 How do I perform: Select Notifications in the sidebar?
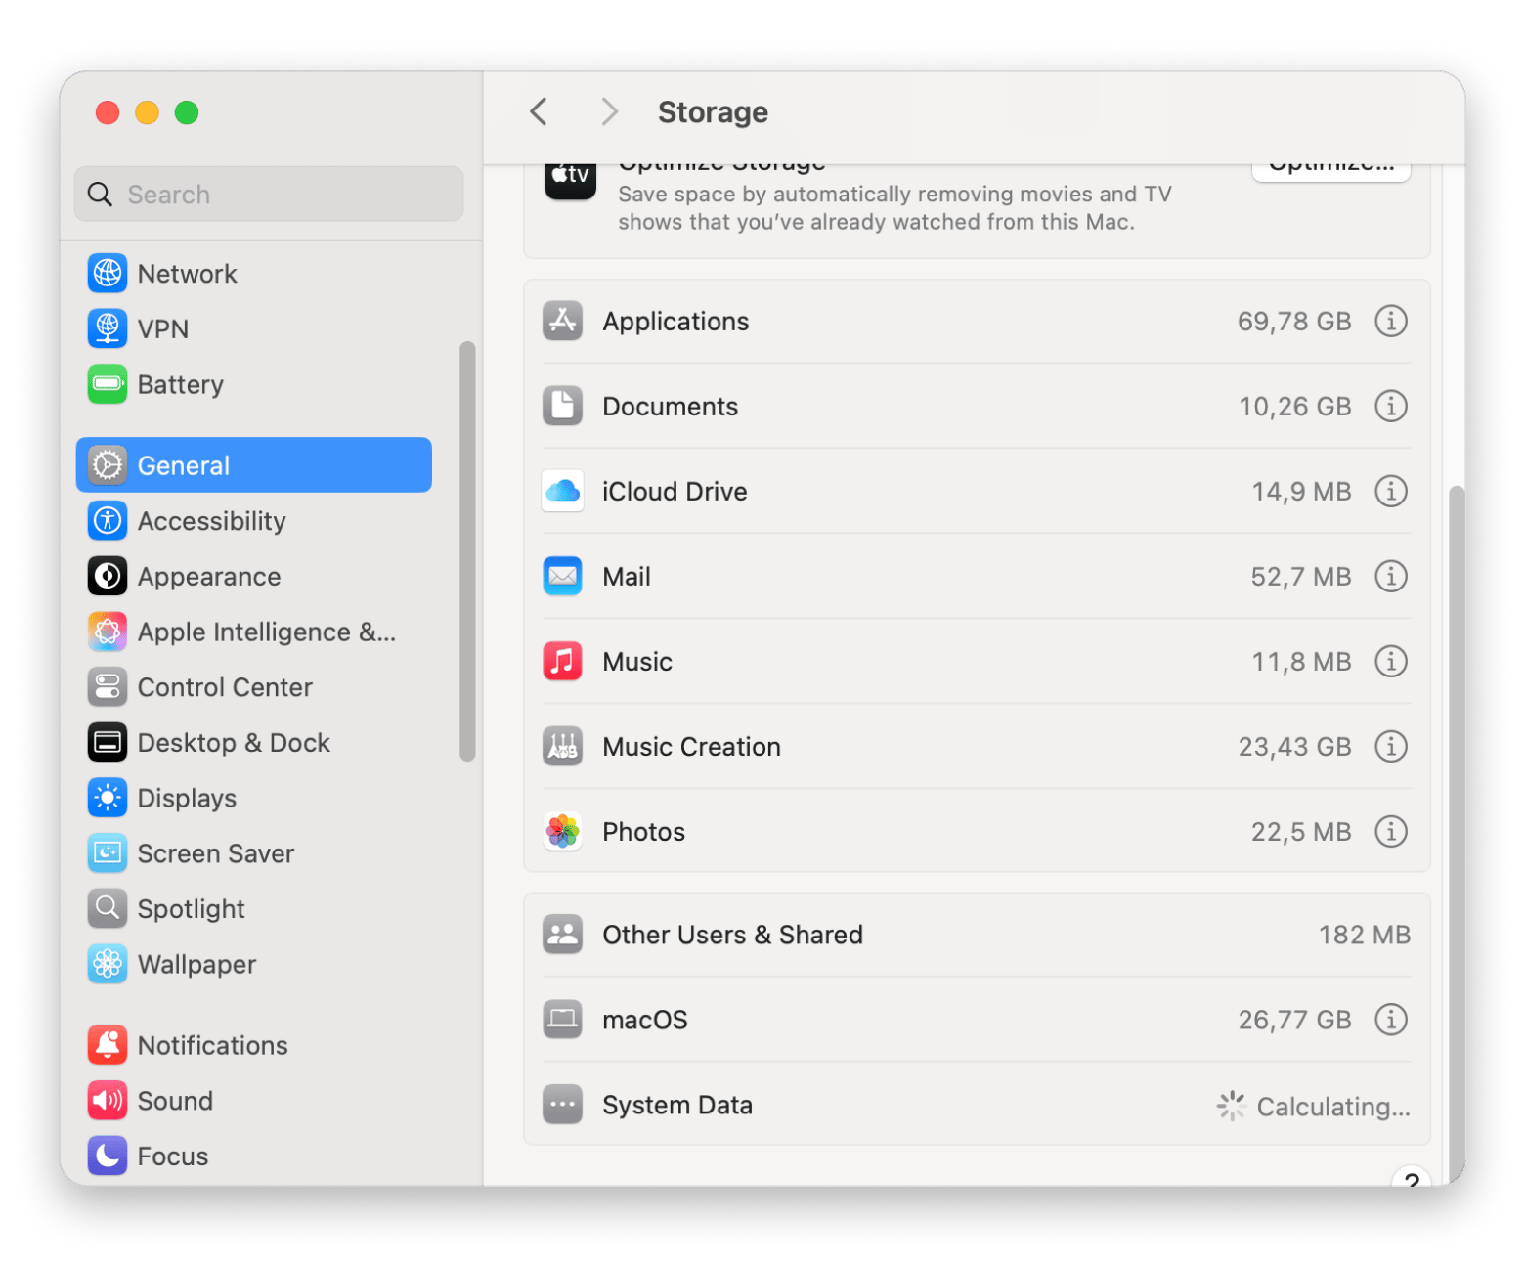[x=212, y=1046]
